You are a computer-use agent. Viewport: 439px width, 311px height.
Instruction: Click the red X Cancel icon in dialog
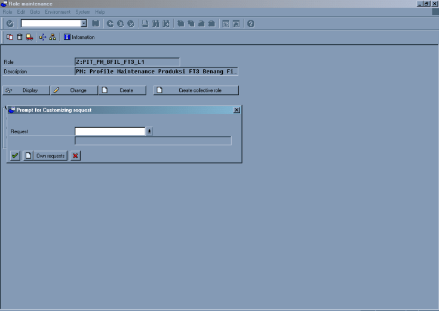[x=75, y=156]
